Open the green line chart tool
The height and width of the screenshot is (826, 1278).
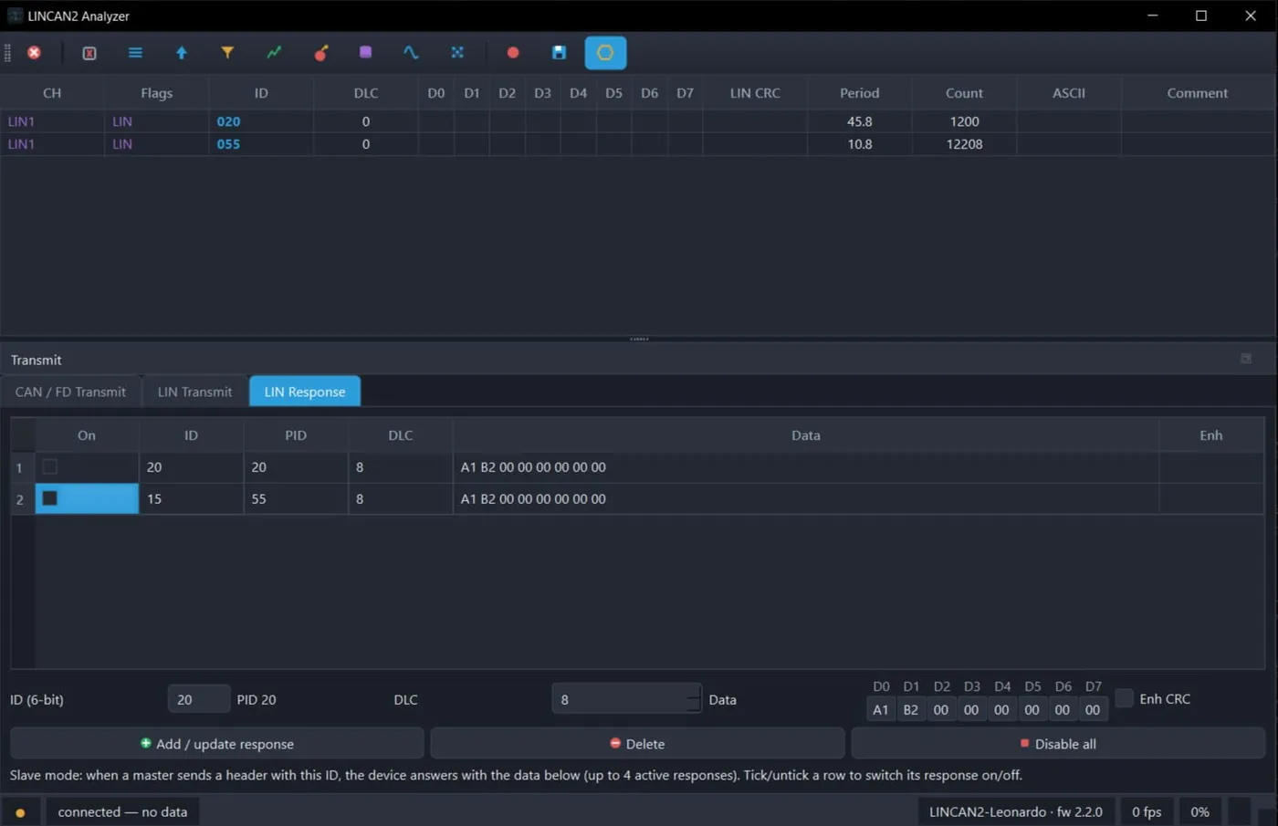(274, 53)
